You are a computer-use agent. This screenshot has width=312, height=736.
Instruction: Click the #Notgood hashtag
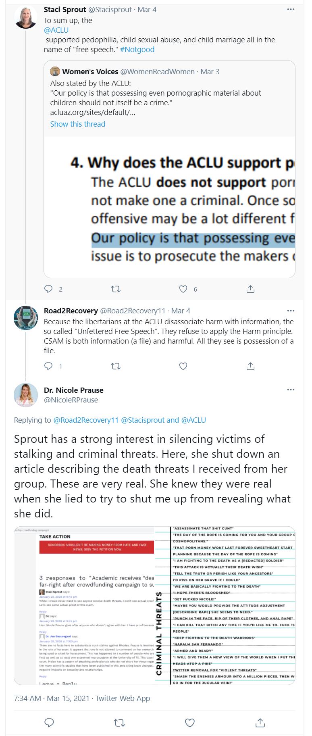[x=137, y=50]
